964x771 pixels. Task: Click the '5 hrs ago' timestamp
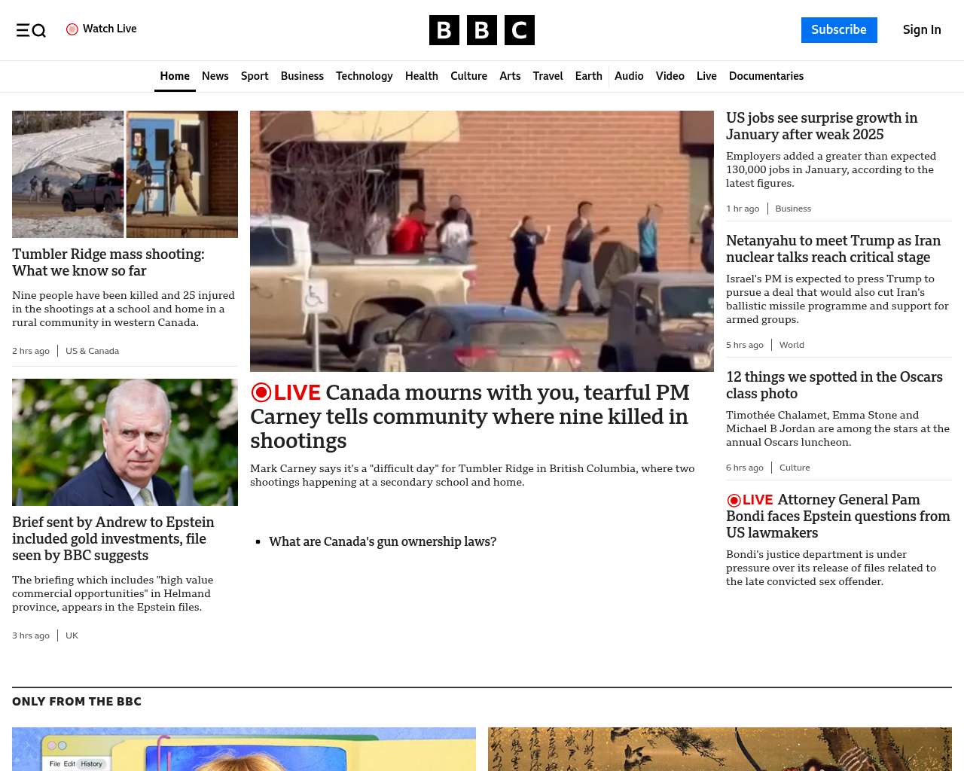[745, 345]
